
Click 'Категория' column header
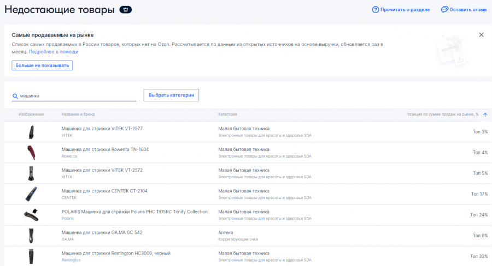pos(227,114)
